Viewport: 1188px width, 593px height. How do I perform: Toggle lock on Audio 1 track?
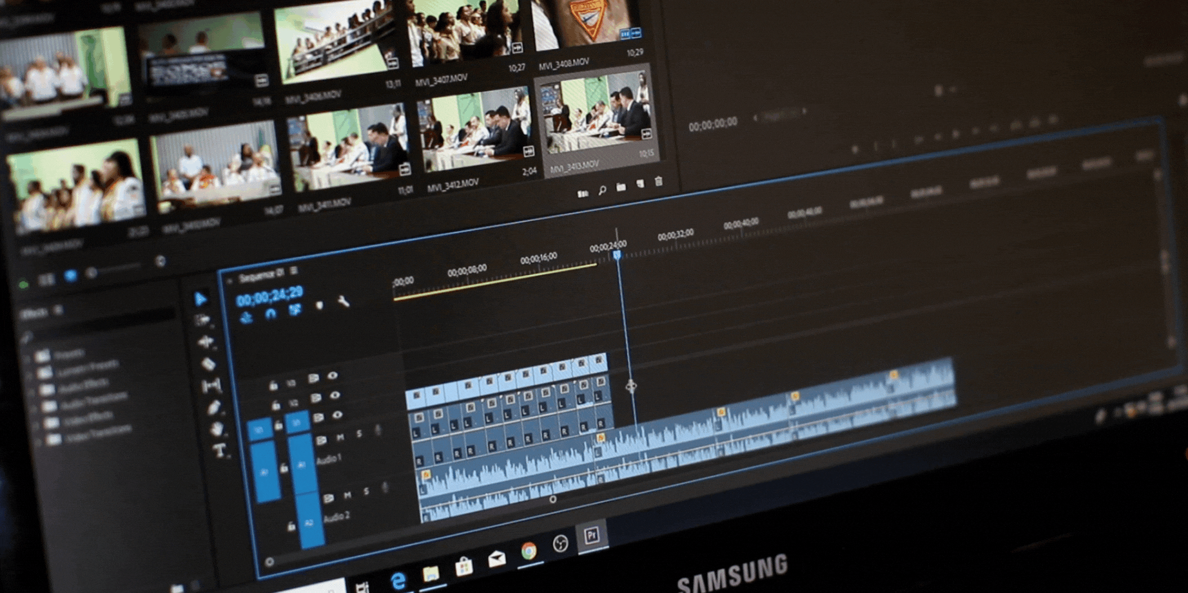click(x=284, y=469)
